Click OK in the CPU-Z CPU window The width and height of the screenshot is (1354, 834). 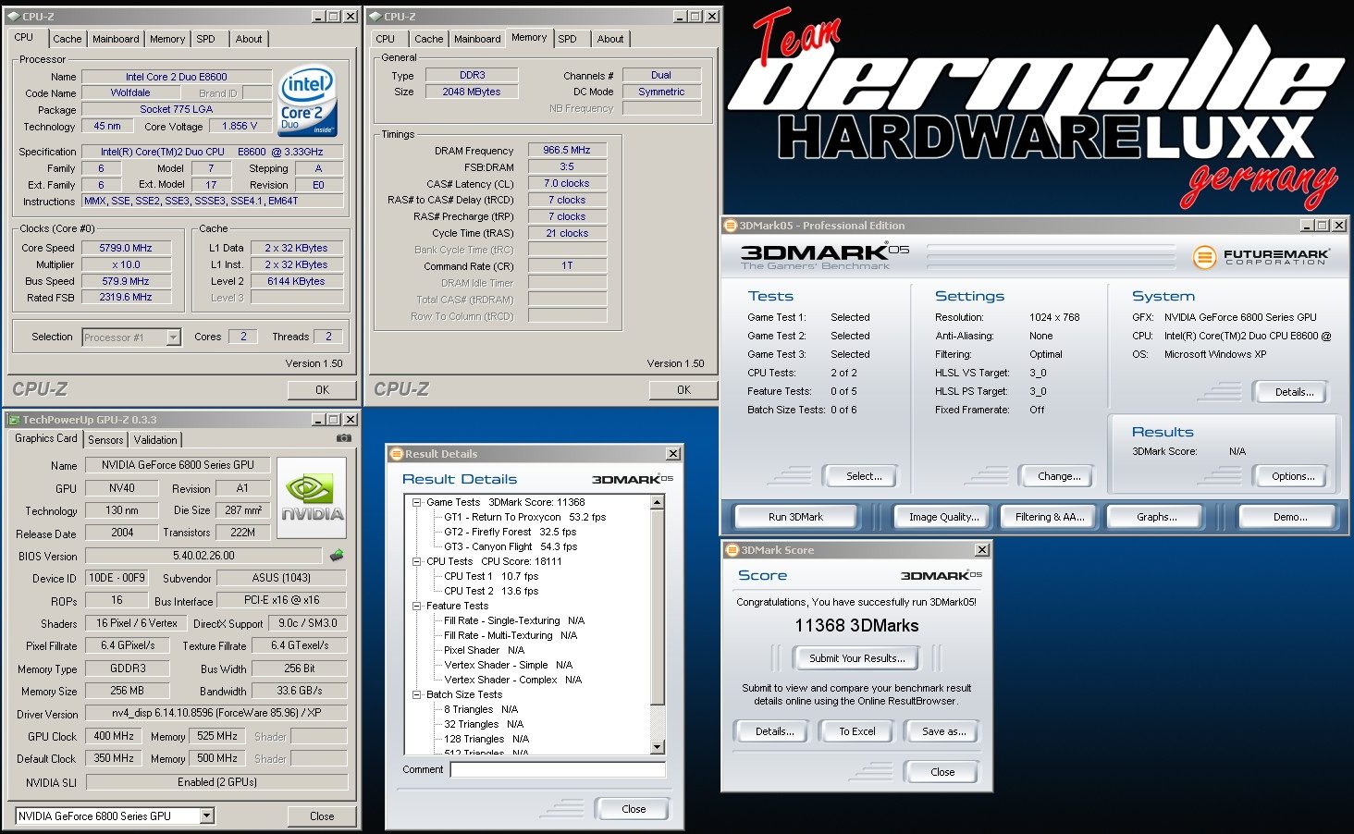pyautogui.click(x=322, y=390)
